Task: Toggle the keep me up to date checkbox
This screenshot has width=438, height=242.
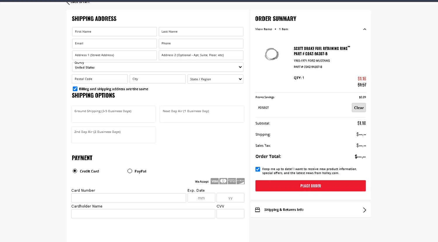Action: [x=258, y=169]
